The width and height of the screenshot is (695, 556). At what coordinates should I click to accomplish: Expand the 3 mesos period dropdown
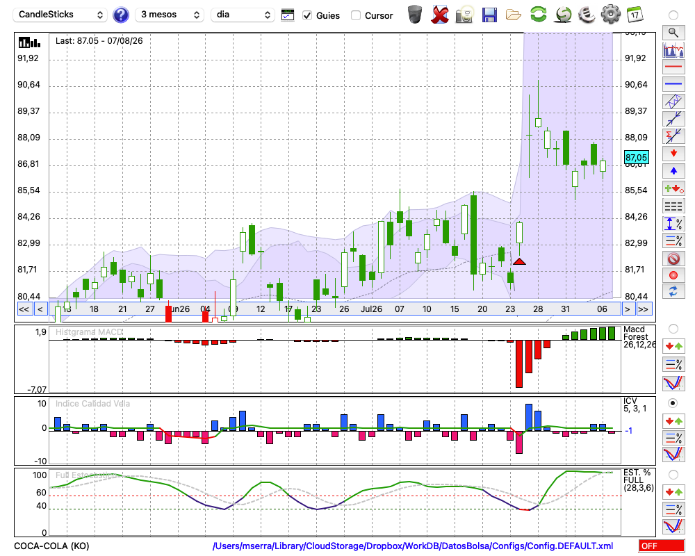[170, 15]
